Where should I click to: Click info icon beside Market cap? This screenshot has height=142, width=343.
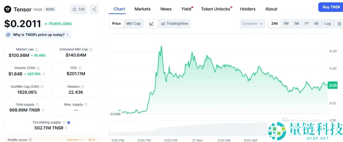point(37,49)
